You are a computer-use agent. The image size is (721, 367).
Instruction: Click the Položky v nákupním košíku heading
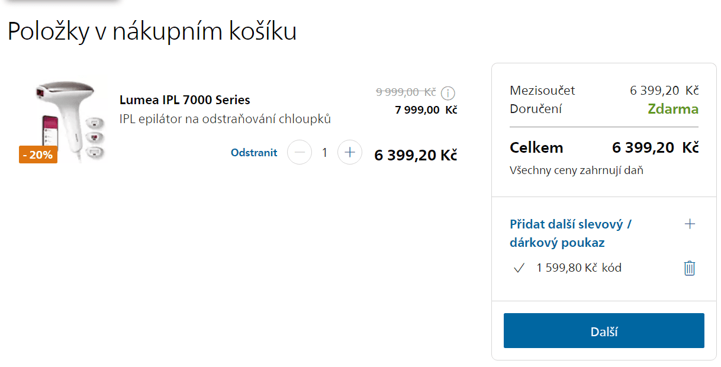[152, 31]
